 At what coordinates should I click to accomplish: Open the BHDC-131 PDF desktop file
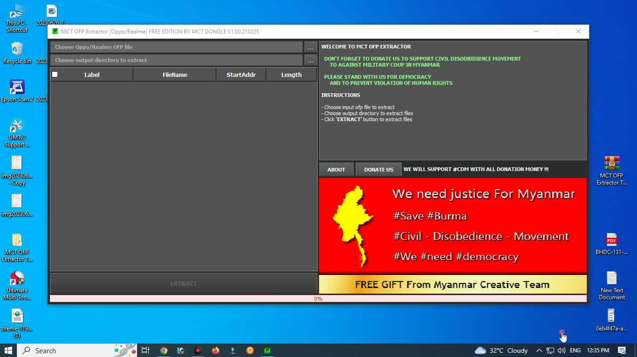[x=611, y=244]
